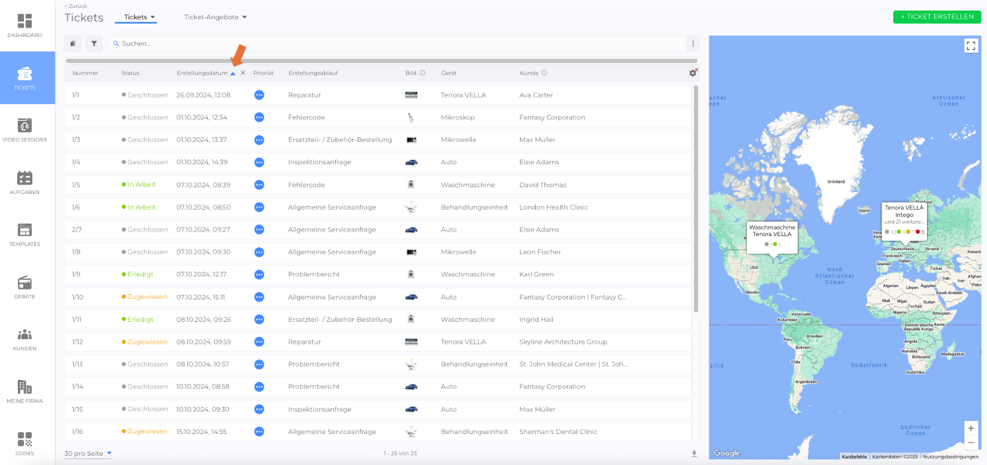Toggle Erstellungsdatum sort direction arrow
Viewport: 987px width, 465px height.
coord(233,73)
